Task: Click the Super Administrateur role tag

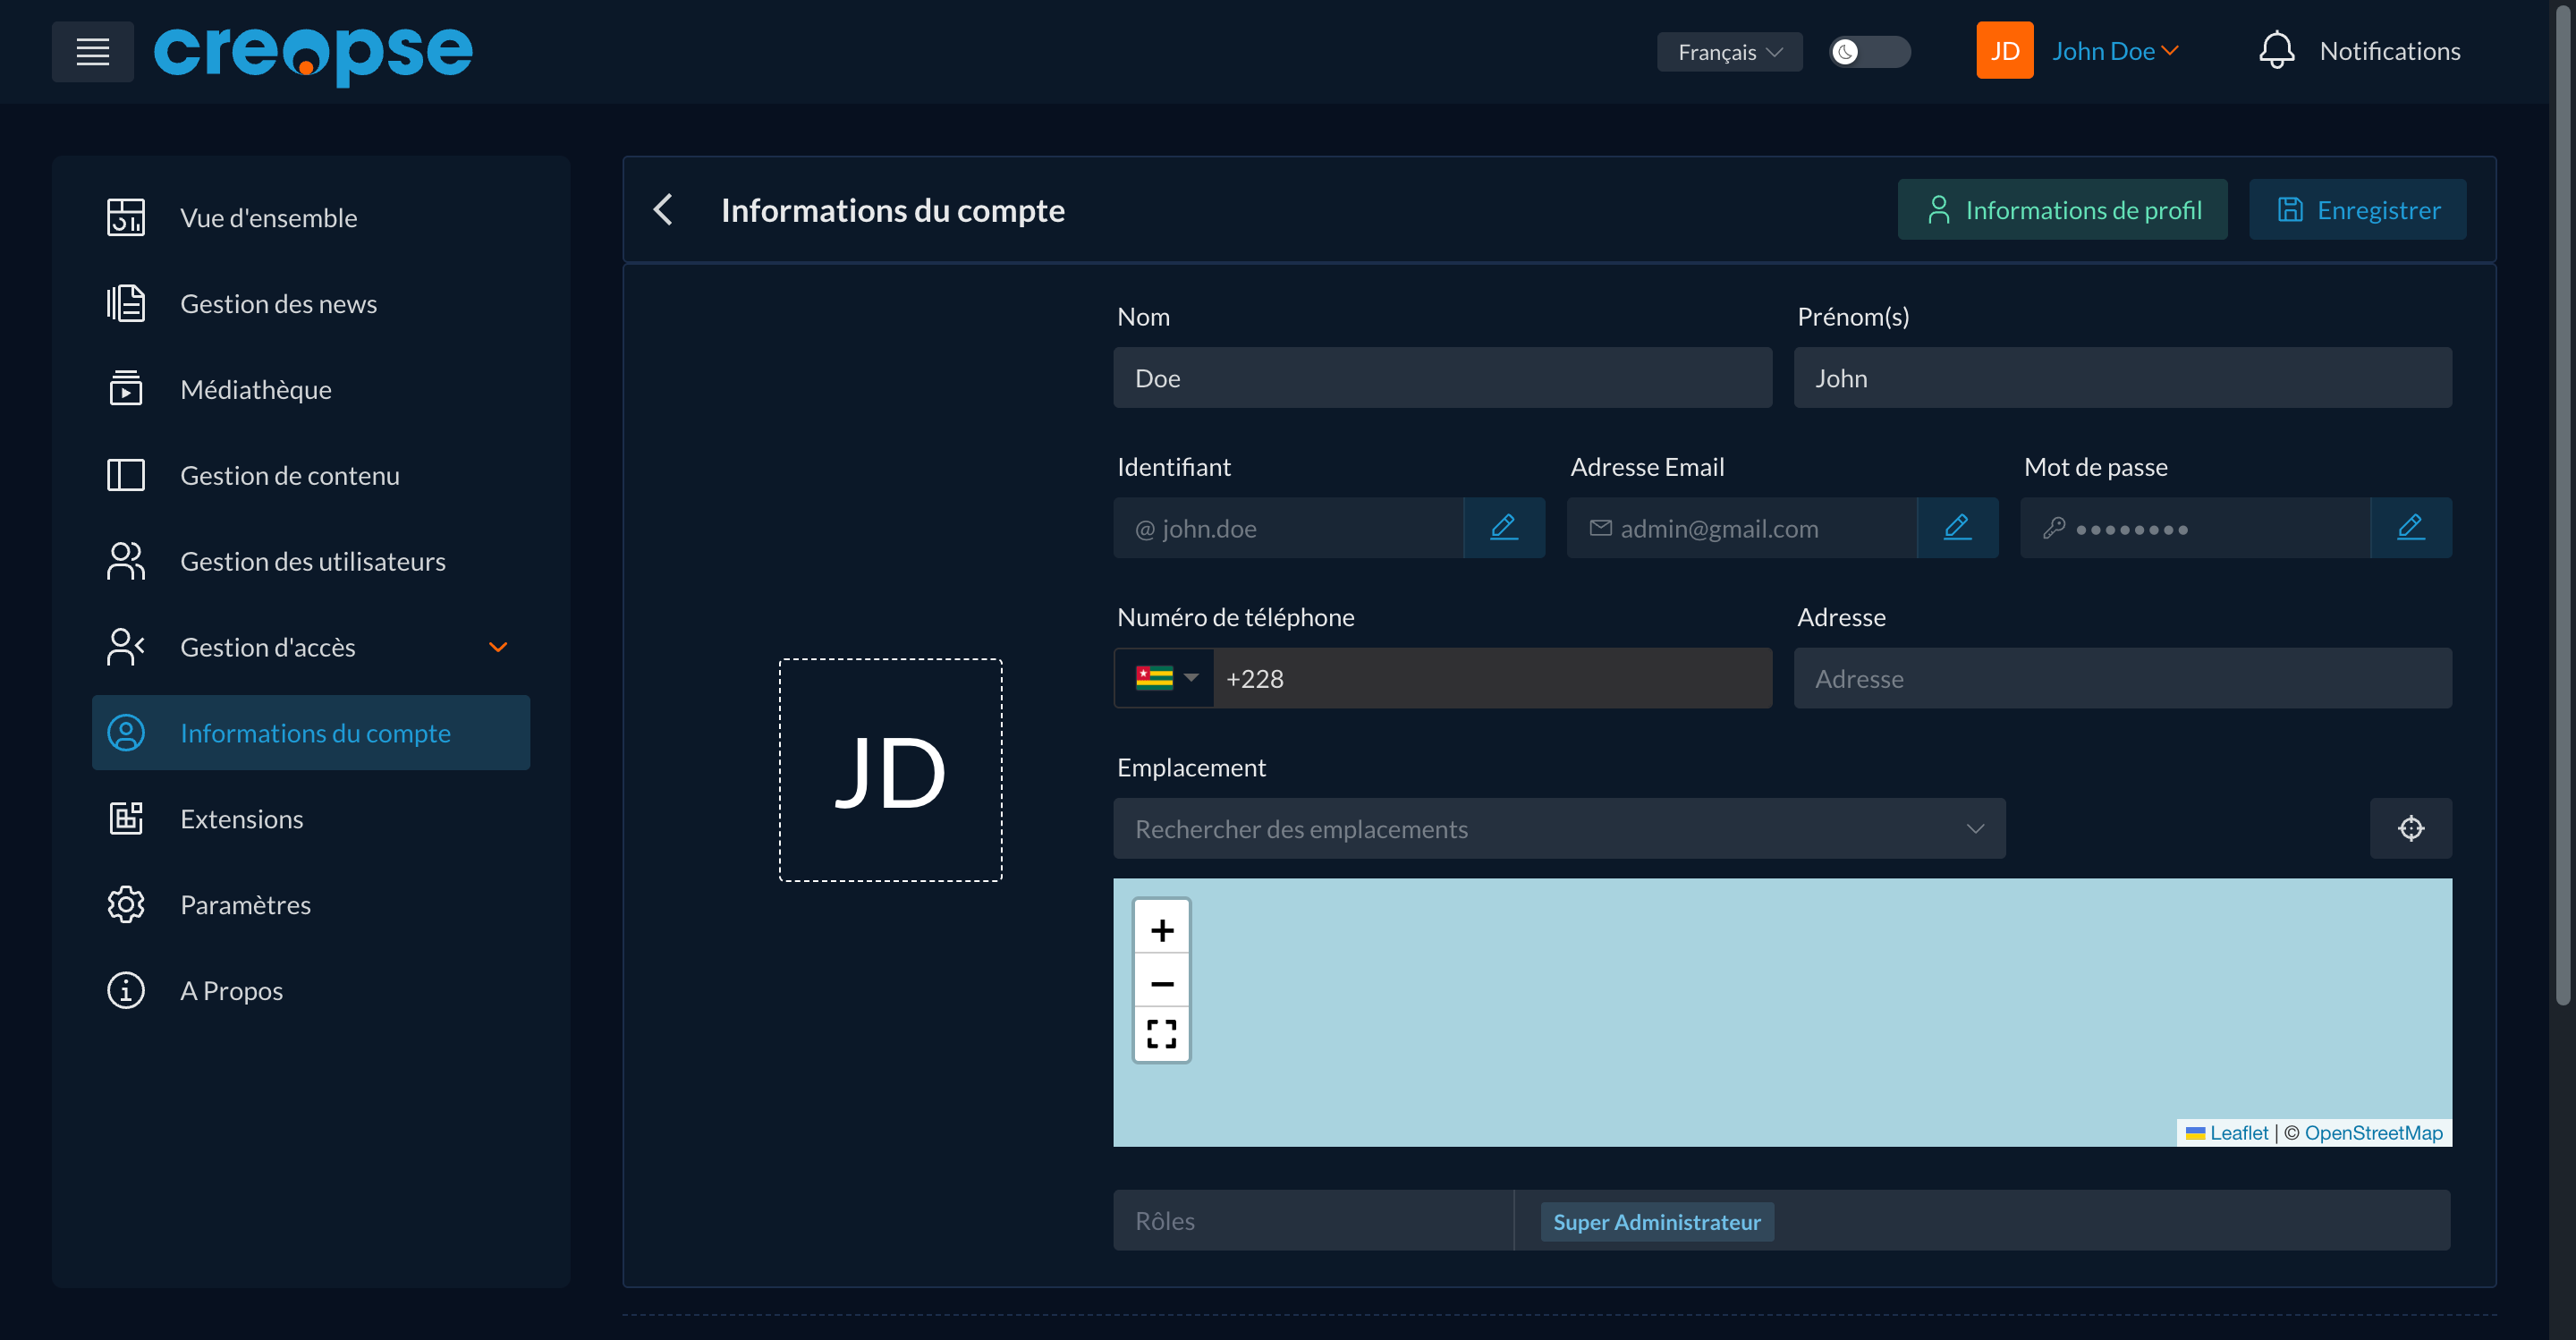Action: click(x=1657, y=1222)
